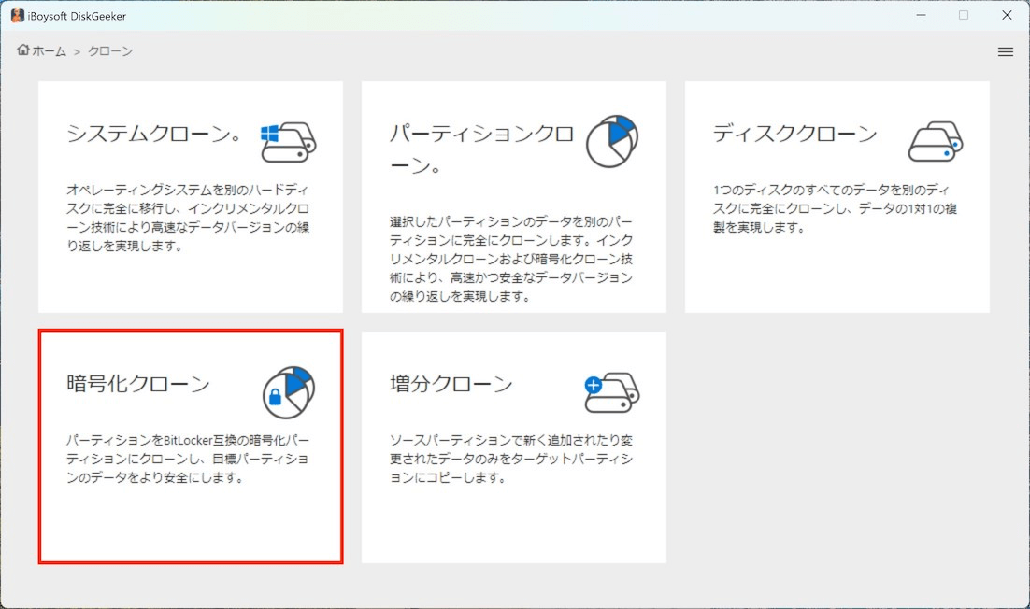
Task: Click the BitLocker互換 encrypted clone description
Action: (188, 459)
